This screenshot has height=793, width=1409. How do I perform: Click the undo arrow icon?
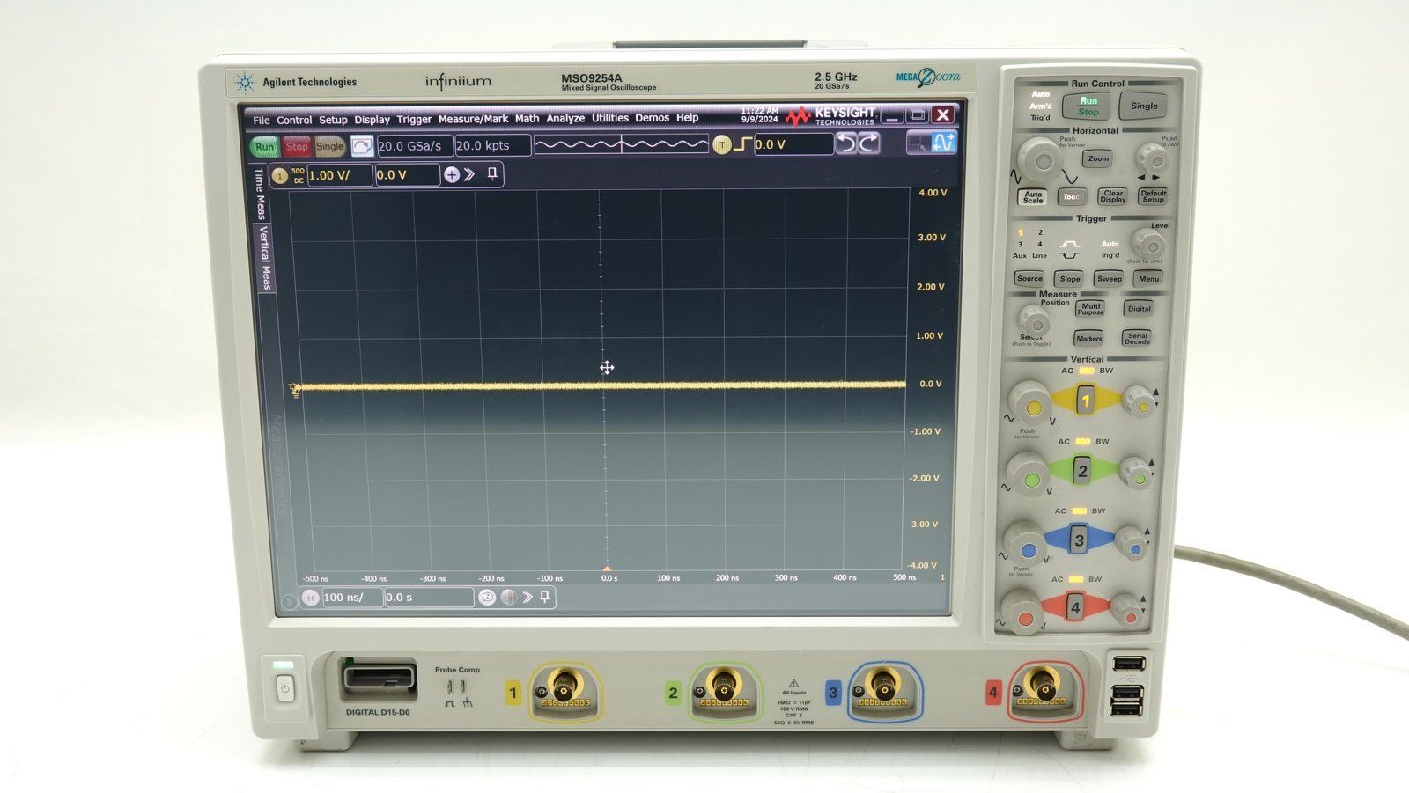click(x=845, y=143)
